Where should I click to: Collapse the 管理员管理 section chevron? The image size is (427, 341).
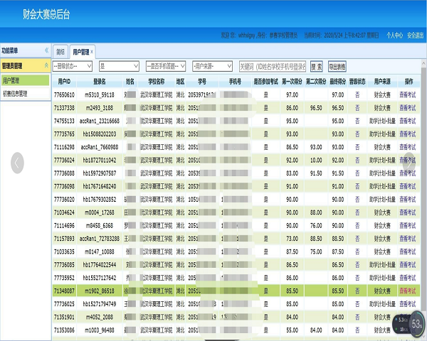[46, 65]
